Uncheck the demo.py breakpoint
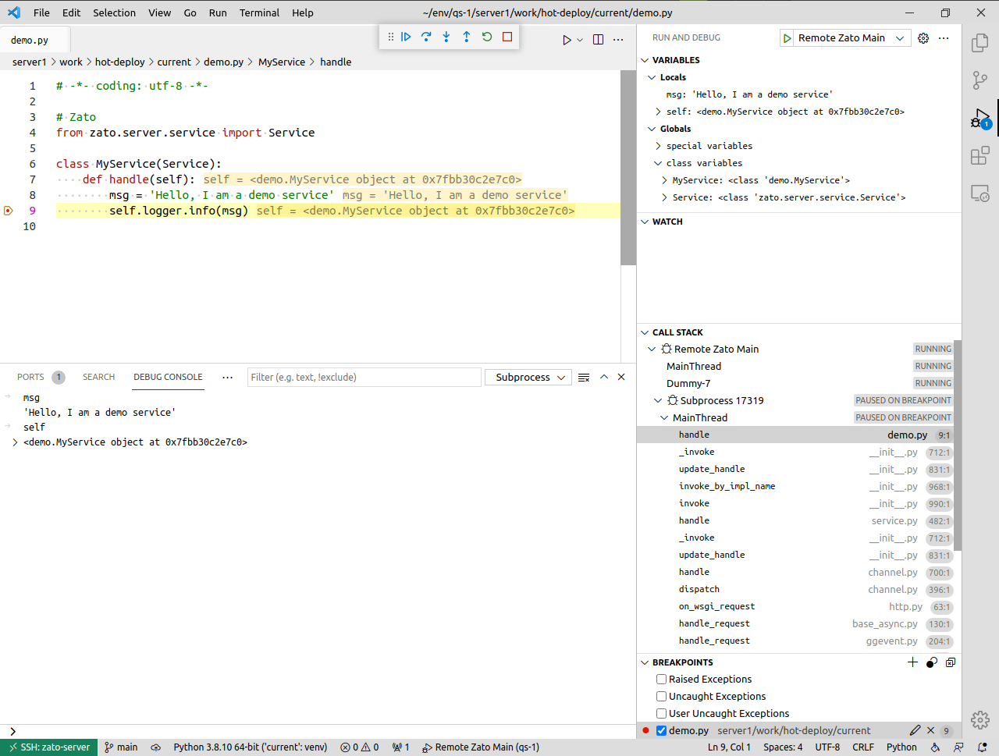999x756 pixels. [661, 731]
